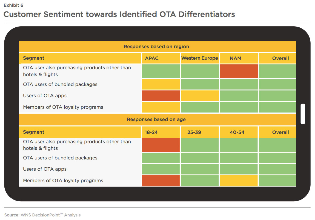
Task: Pick the Western Europe cell for other-products purchasers
Action: [x=200, y=71]
